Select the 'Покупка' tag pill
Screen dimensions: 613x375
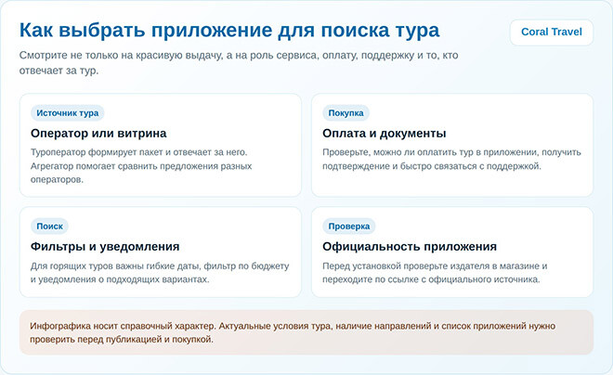click(346, 113)
